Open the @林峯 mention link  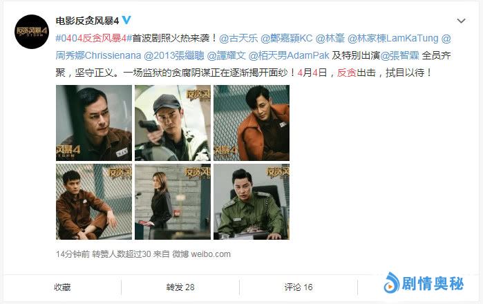tap(330, 38)
